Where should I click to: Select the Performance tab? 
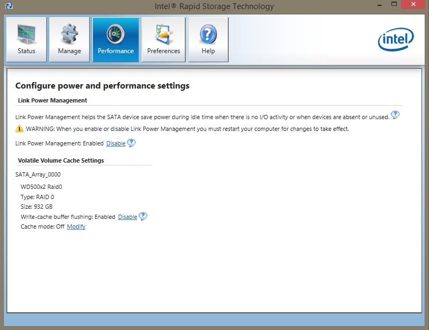tap(115, 40)
